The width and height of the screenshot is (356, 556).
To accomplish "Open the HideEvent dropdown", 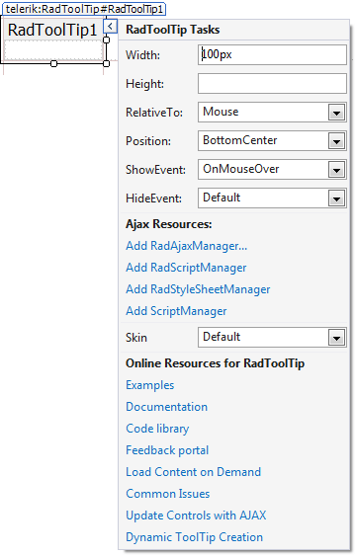I will click(x=336, y=199).
